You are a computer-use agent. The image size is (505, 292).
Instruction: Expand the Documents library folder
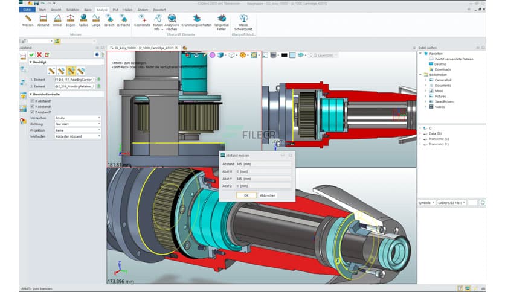[x=425, y=86]
